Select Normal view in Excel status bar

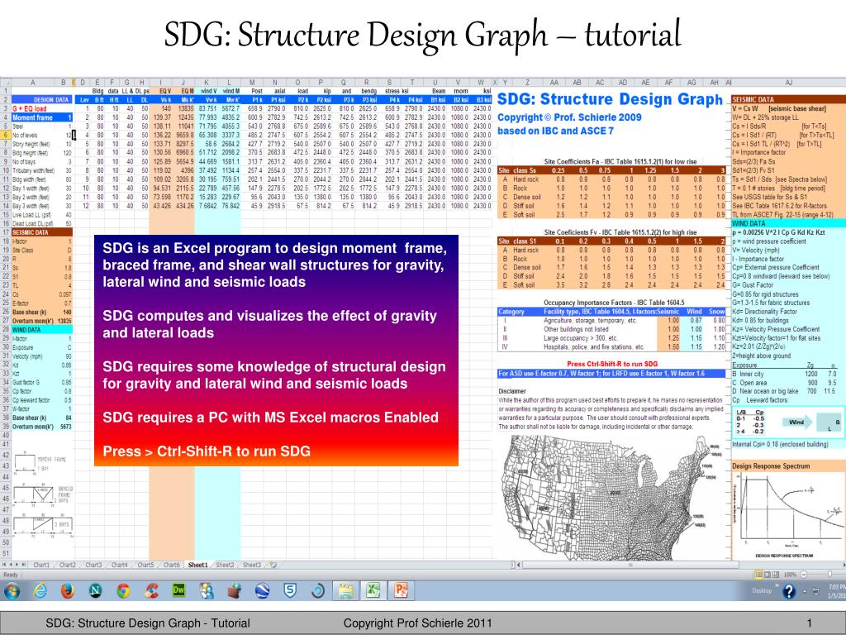(759, 575)
